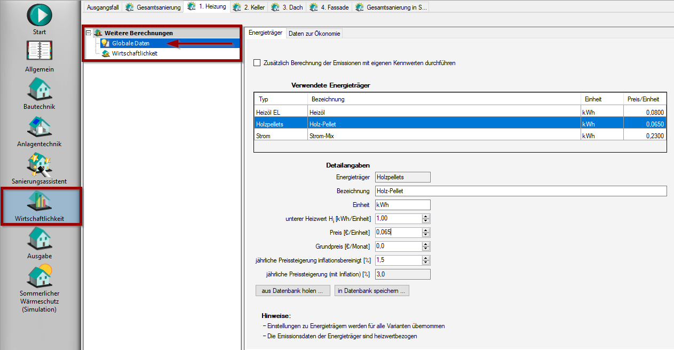Increase the unterer Heizwert spinner value

click(425, 217)
